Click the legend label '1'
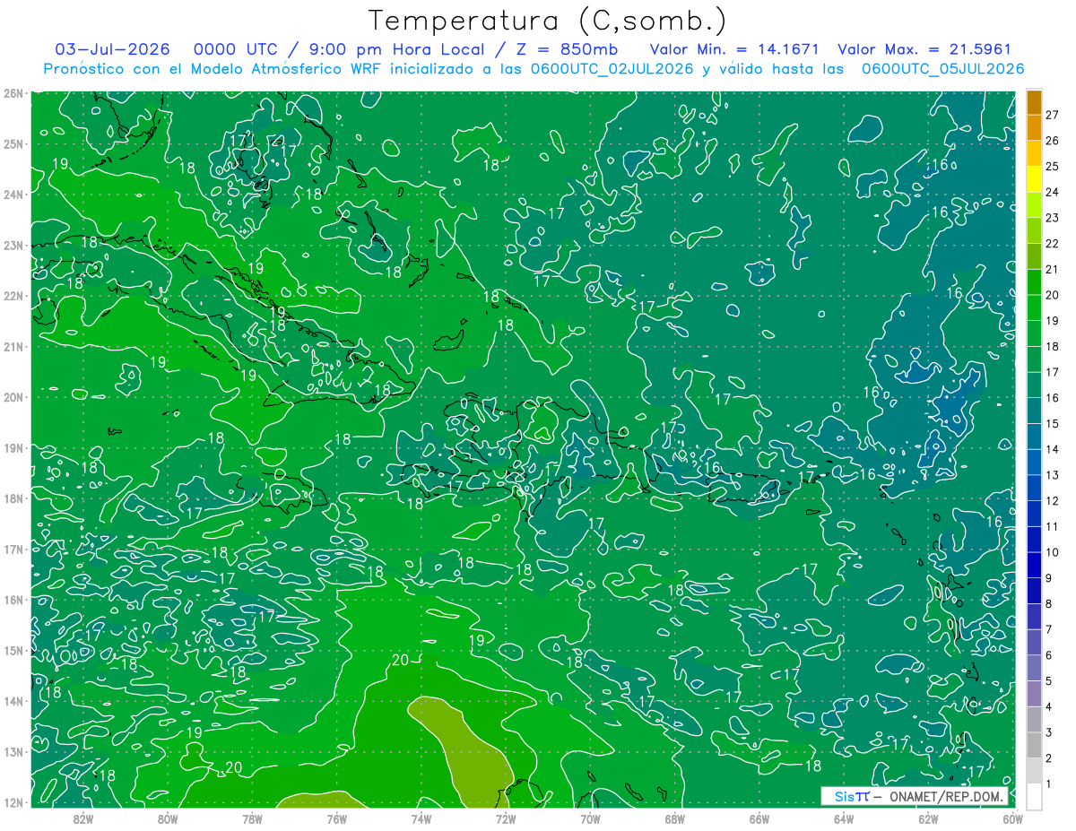Screen dimensions: 1076x831 pyautogui.click(x=1049, y=783)
